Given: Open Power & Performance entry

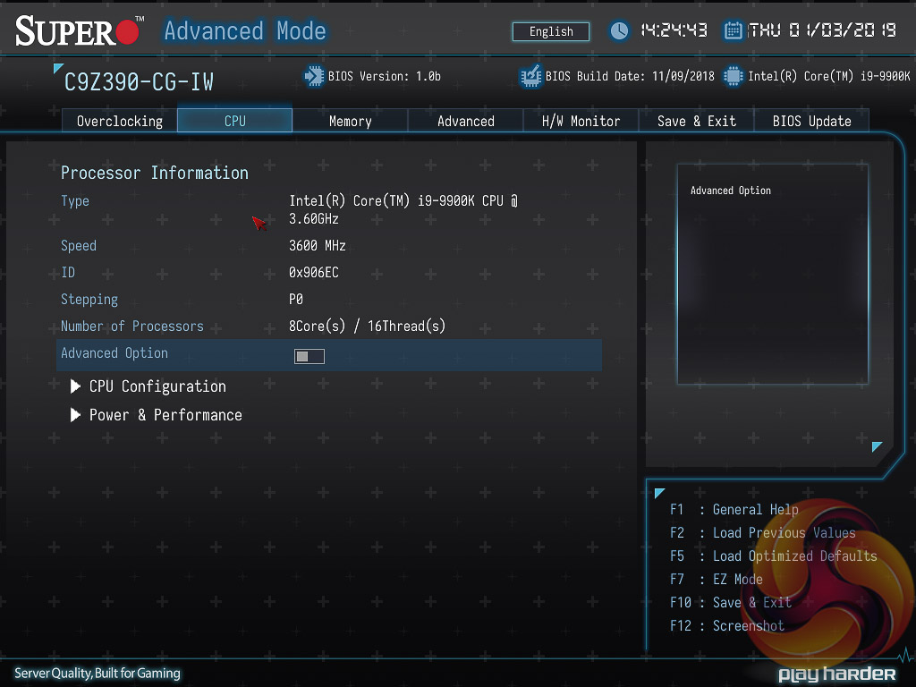Looking at the screenshot, I should (165, 415).
